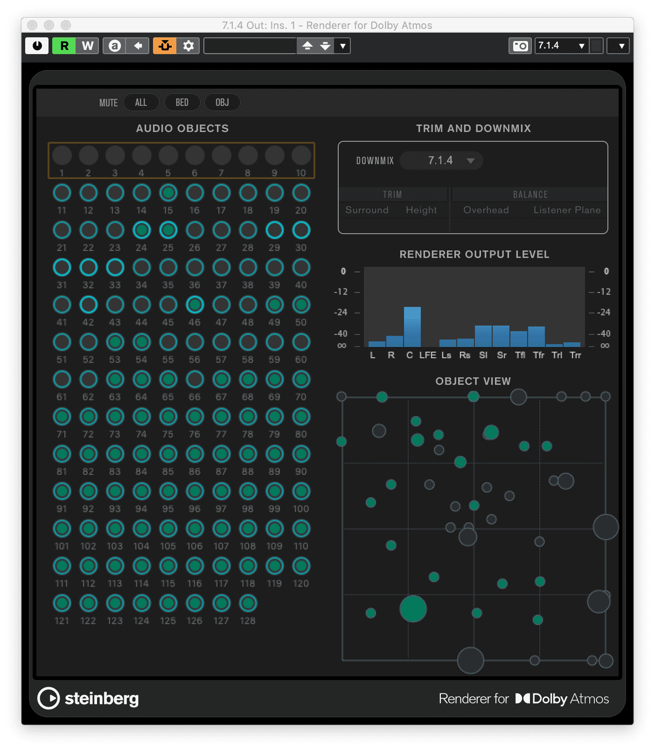The image size is (655, 750).
Task: Select bed channel circle 10
Action: pyautogui.click(x=301, y=155)
